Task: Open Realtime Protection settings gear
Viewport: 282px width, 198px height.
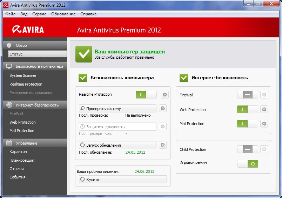Action: click(x=165, y=95)
